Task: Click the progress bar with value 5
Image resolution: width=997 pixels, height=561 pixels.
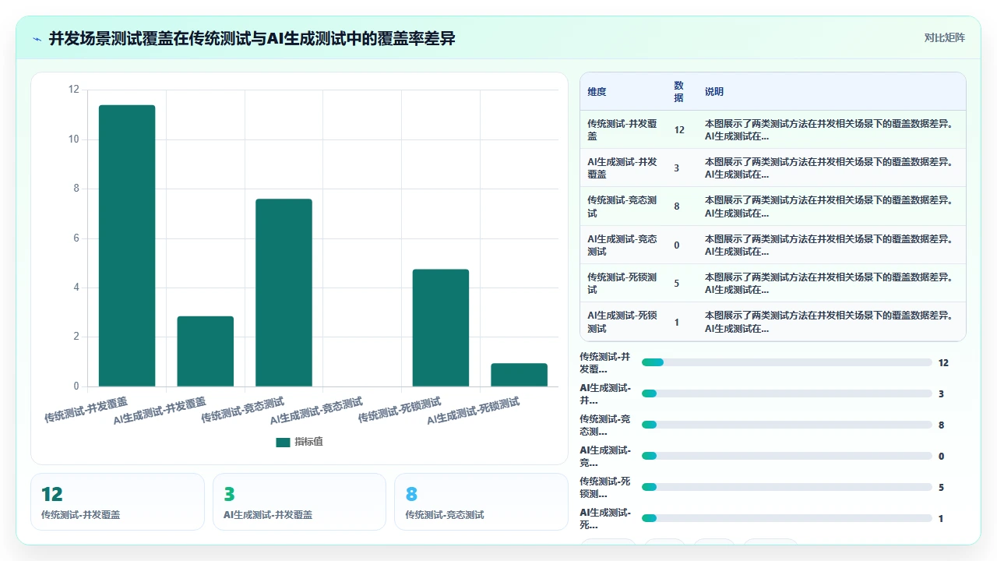Action: pos(787,487)
